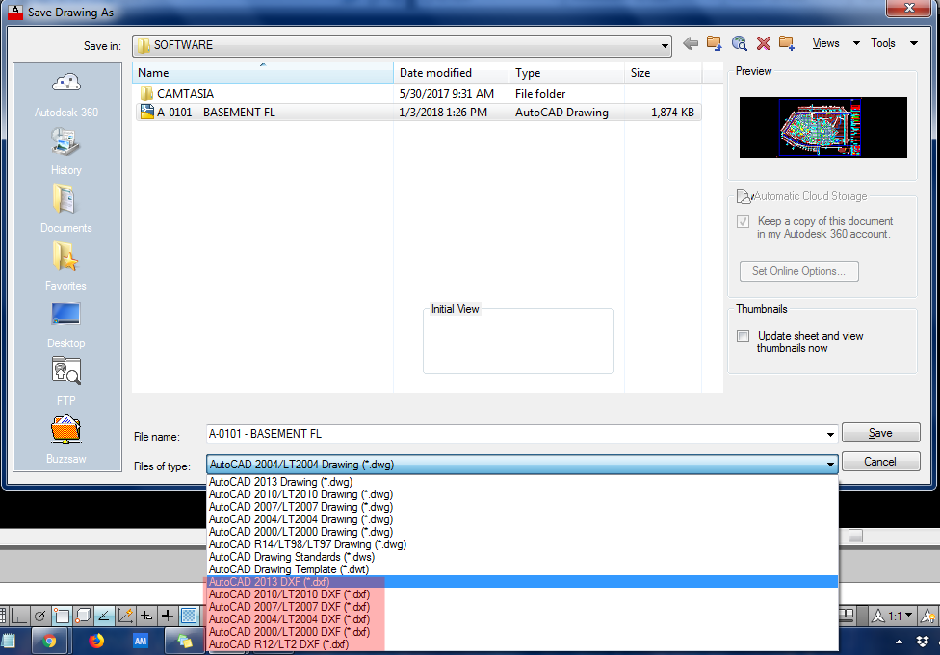The image size is (940, 655).
Task: Collapse the Files of type dropdown arrow
Action: 830,464
